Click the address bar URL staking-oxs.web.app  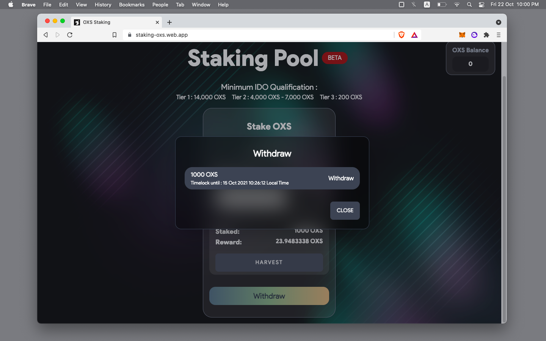pos(162,35)
